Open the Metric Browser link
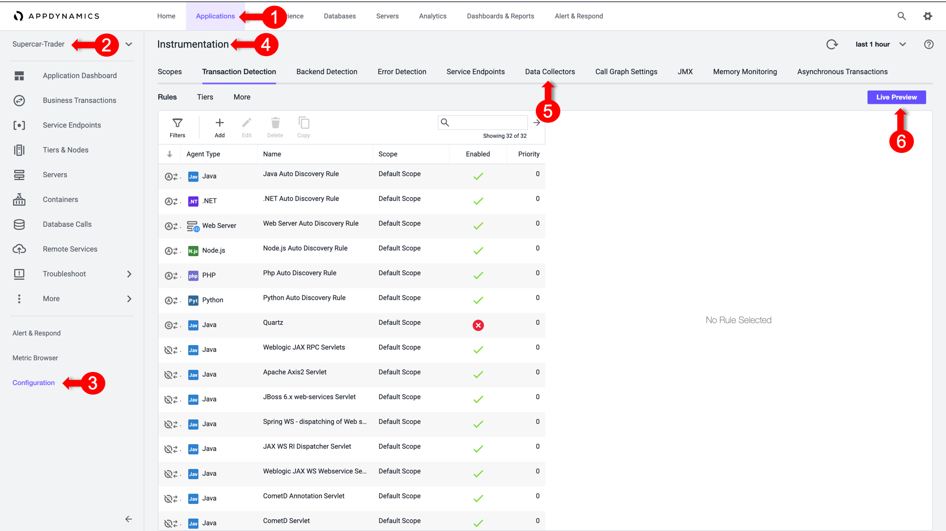946x531 pixels. (x=35, y=358)
